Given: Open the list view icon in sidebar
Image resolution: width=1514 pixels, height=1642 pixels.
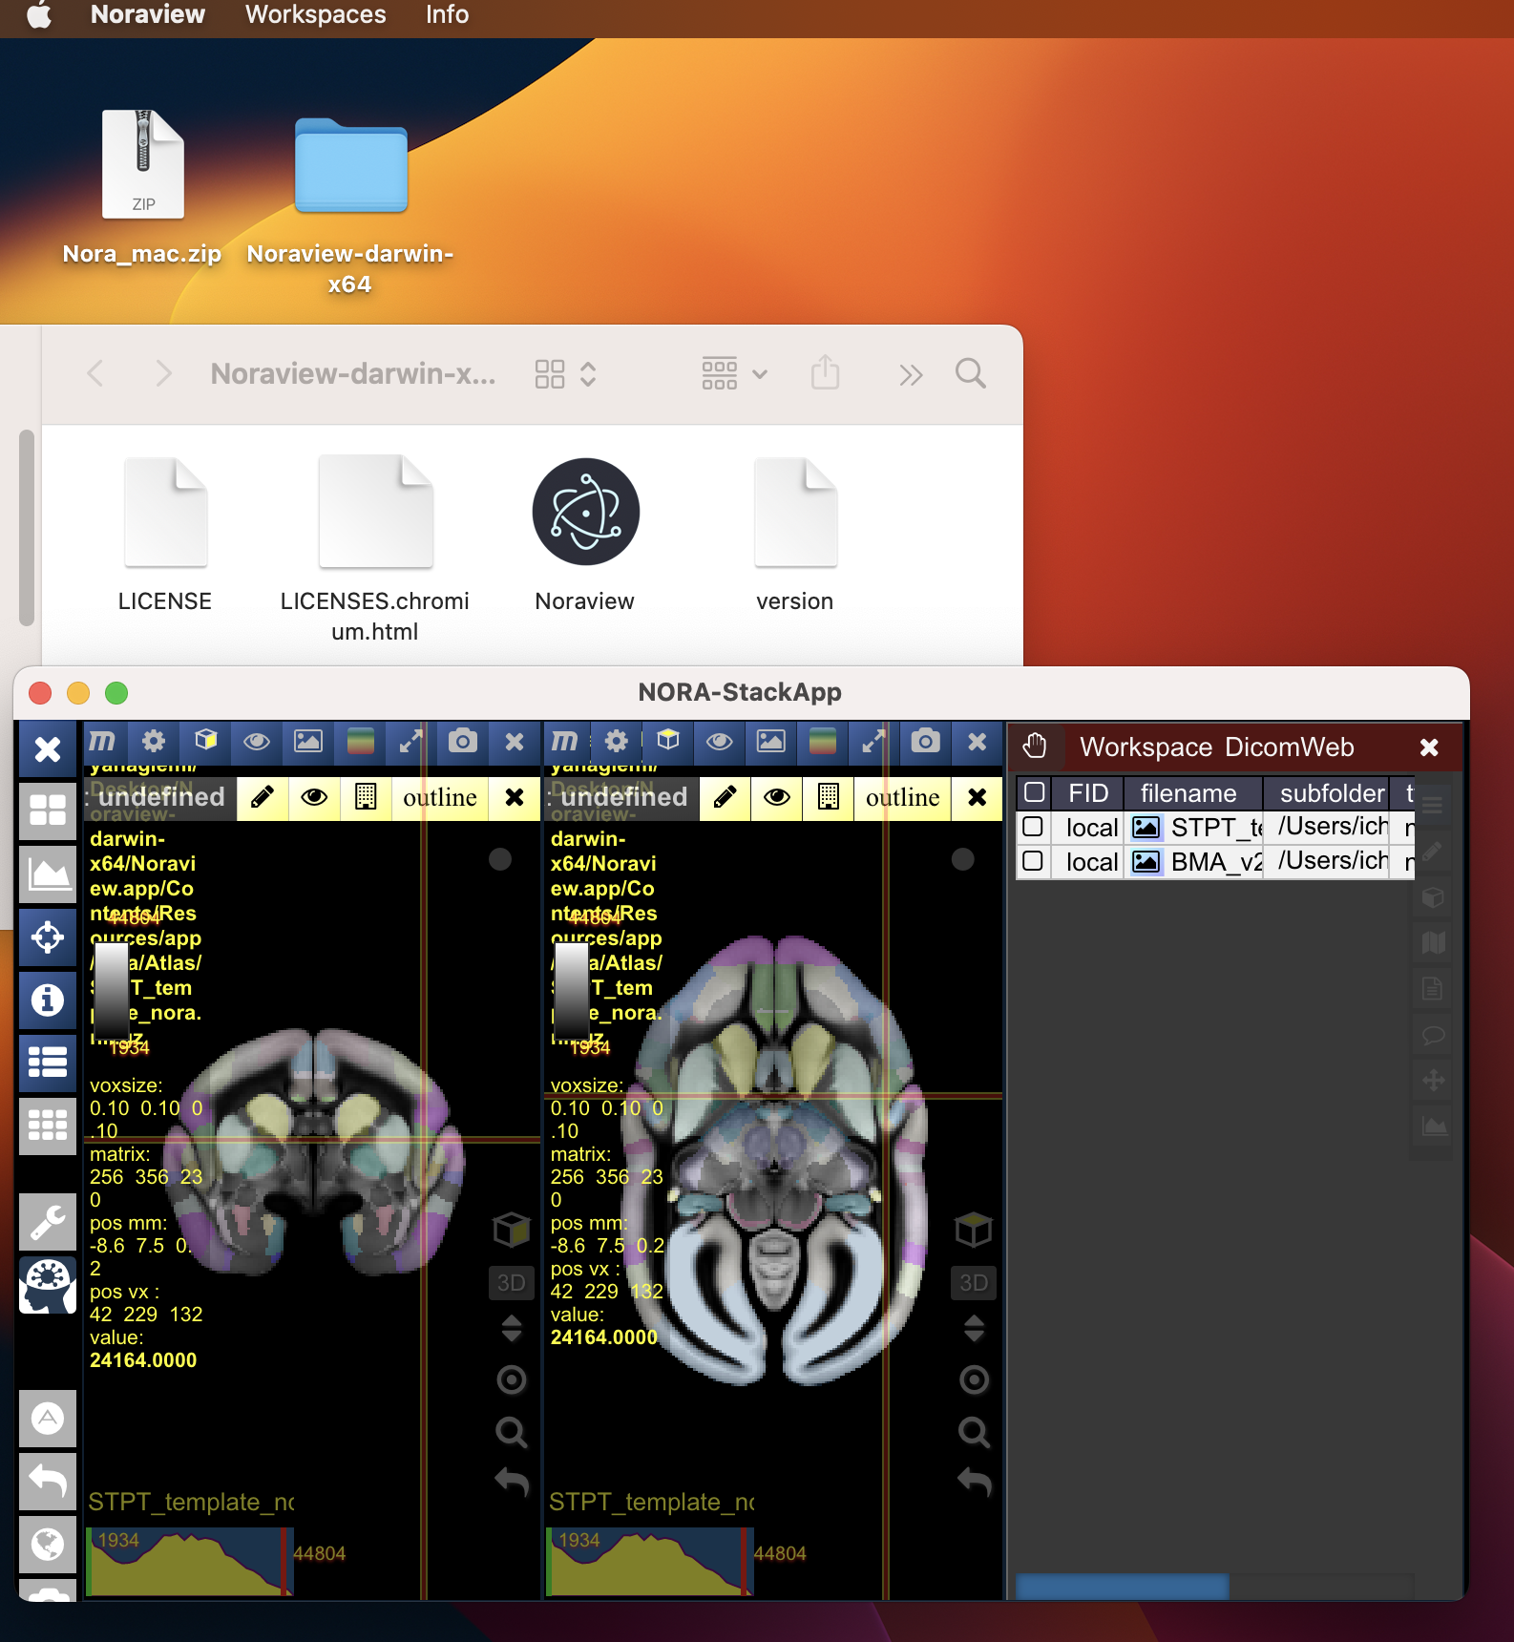Looking at the screenshot, I should click(x=48, y=1063).
